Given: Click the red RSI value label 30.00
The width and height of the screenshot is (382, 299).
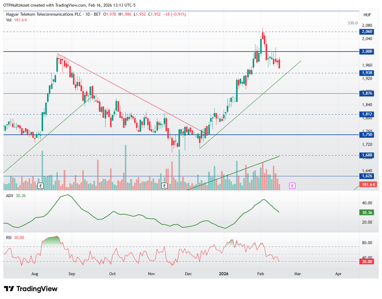Looking at the screenshot, I should (x=367, y=262).
